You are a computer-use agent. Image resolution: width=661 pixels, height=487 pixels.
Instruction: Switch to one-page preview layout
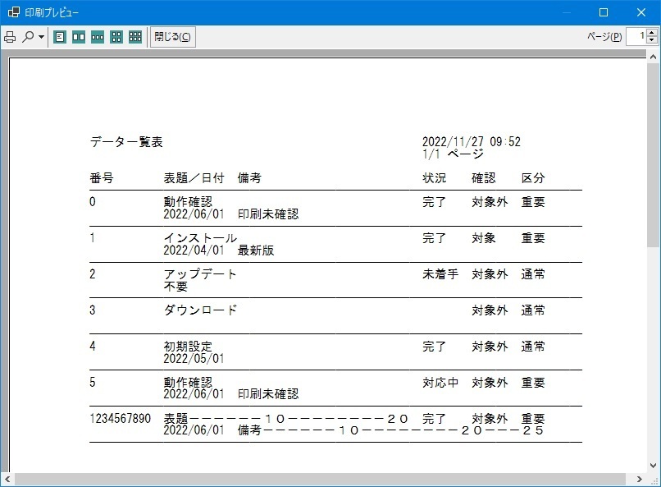pos(60,37)
